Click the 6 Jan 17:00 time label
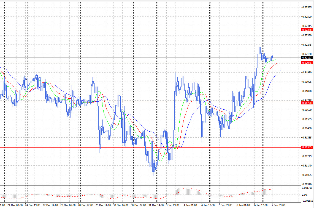 point(261,205)
